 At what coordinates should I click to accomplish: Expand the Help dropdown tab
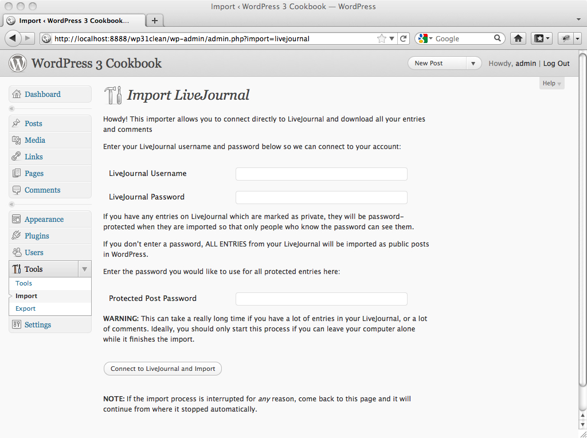[x=552, y=83]
